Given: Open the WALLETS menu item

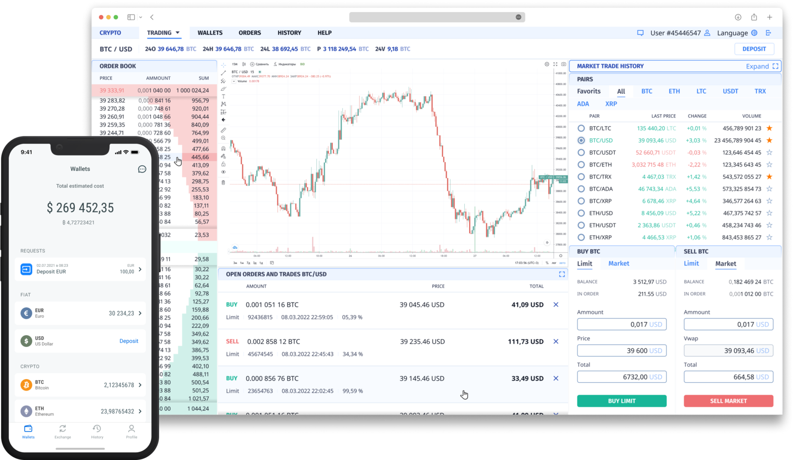Looking at the screenshot, I should point(210,33).
